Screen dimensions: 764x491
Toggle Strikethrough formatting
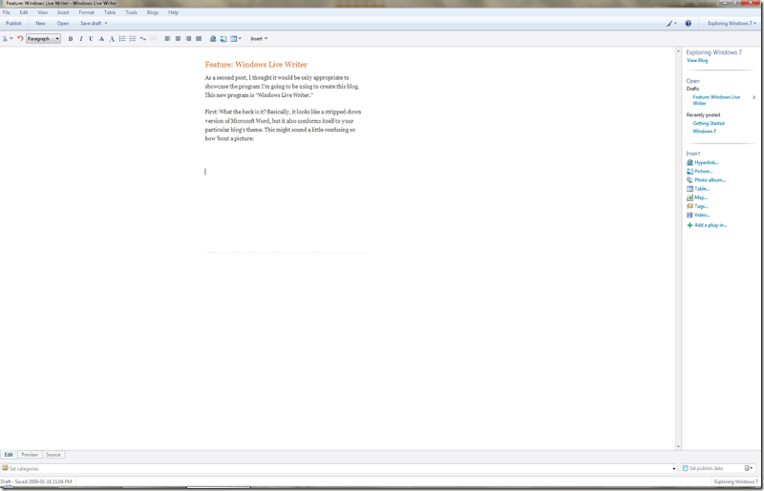point(101,38)
